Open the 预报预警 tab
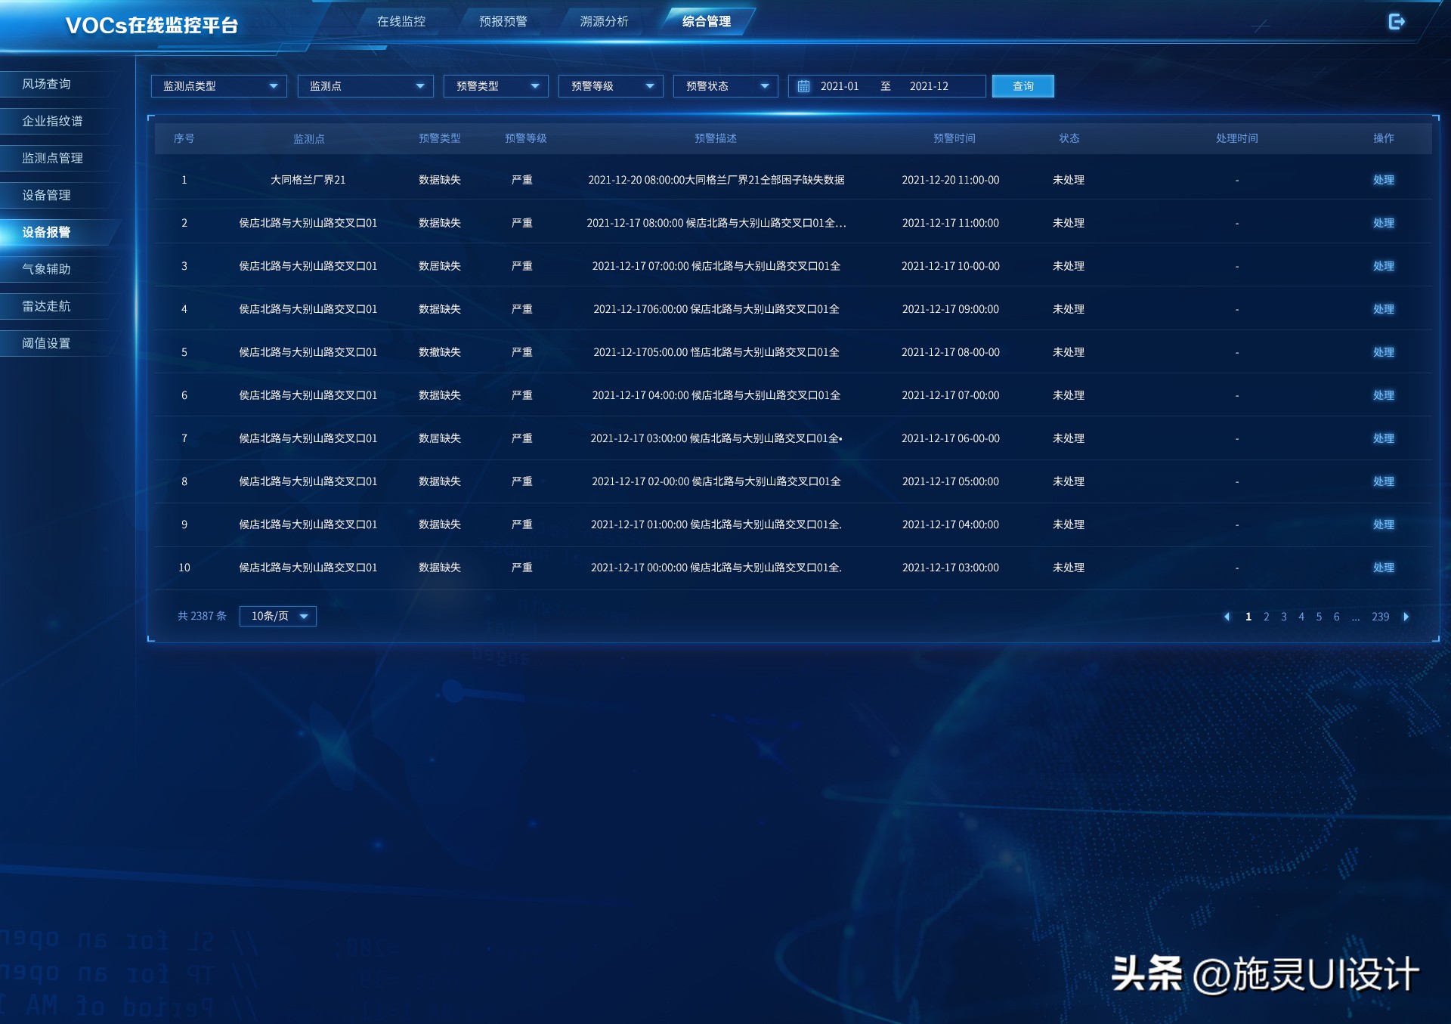Viewport: 1451px width, 1024px height. [503, 21]
